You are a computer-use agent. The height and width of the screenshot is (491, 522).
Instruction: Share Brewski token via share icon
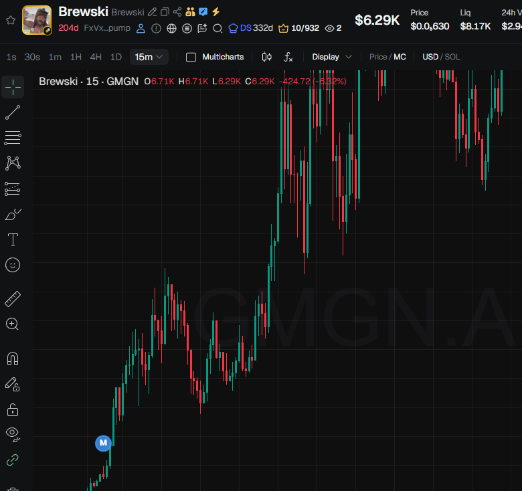[177, 12]
